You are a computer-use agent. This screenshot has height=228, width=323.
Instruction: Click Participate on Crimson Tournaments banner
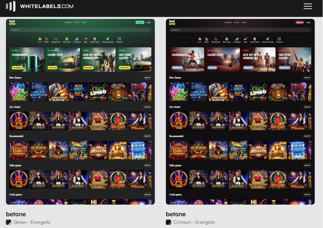tap(177, 68)
